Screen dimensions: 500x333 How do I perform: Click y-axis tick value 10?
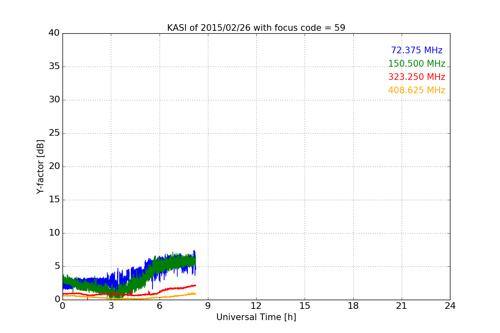coord(54,233)
